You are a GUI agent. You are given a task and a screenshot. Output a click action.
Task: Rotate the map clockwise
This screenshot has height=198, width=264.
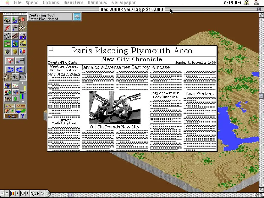coord(20,69)
